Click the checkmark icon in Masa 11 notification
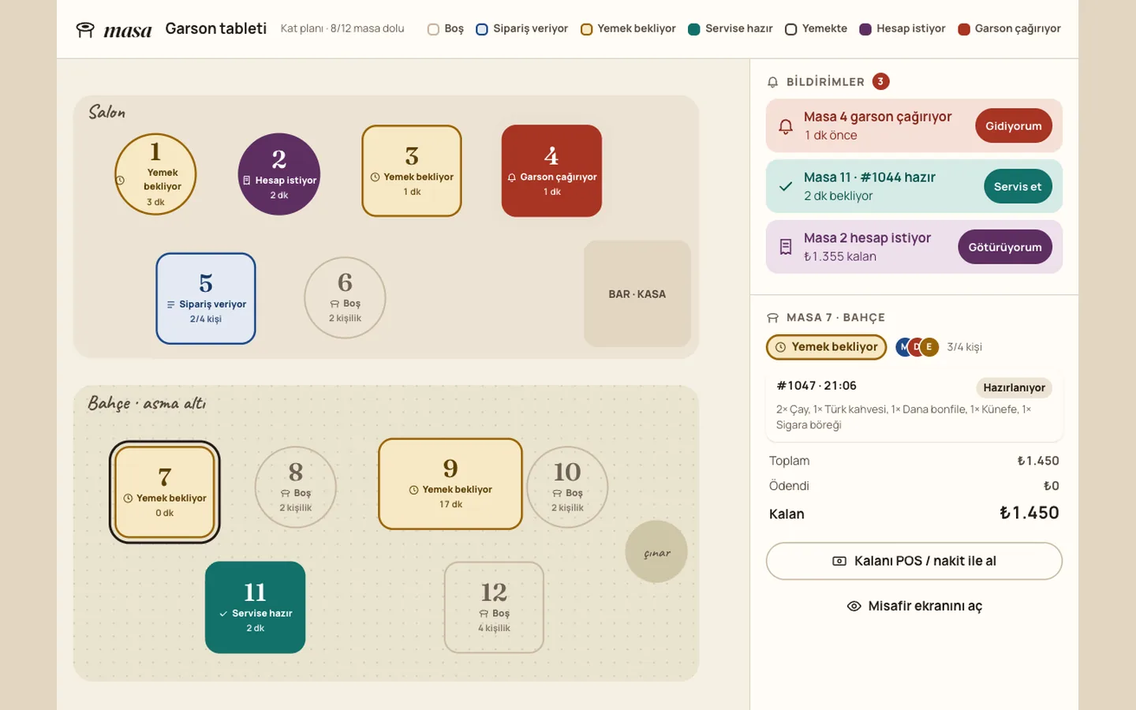This screenshot has width=1136, height=710. pos(786,187)
